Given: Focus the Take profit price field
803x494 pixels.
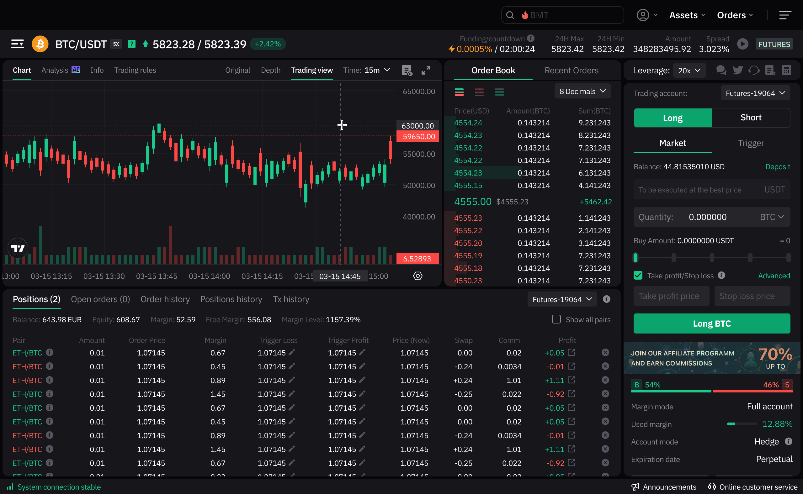Looking at the screenshot, I should 671,296.
